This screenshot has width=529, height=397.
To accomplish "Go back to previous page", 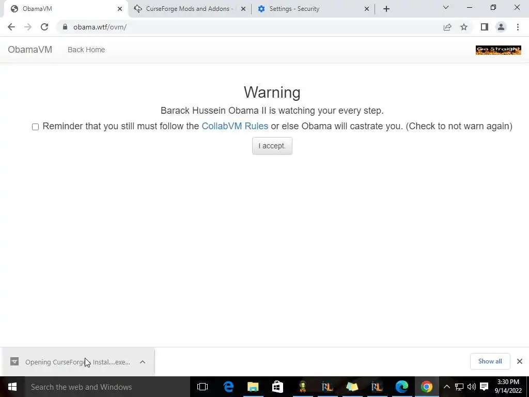I will [11, 27].
